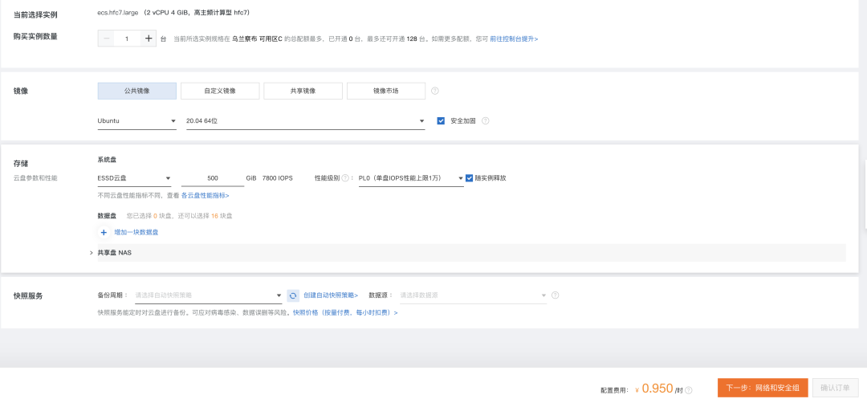The height and width of the screenshot is (403, 867).
Task: Click the refresh icon for snapshot policies
Action: (293, 295)
